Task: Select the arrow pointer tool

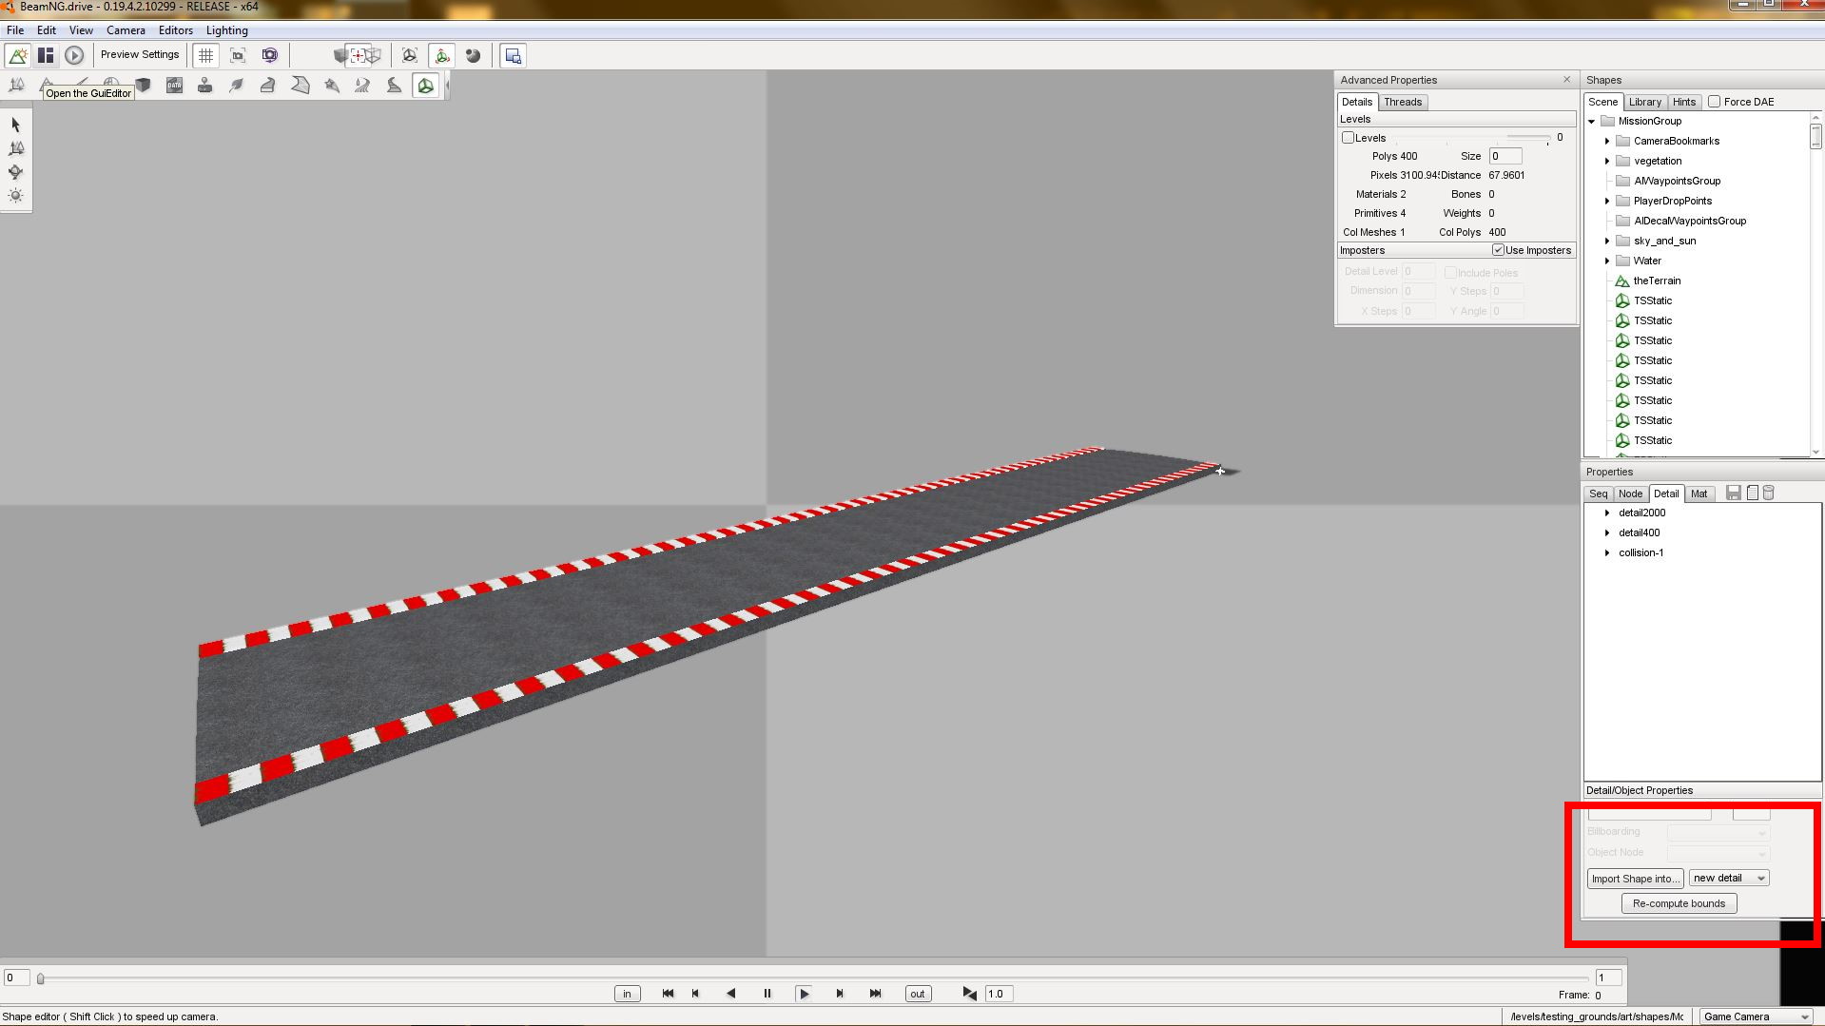Action: point(15,125)
